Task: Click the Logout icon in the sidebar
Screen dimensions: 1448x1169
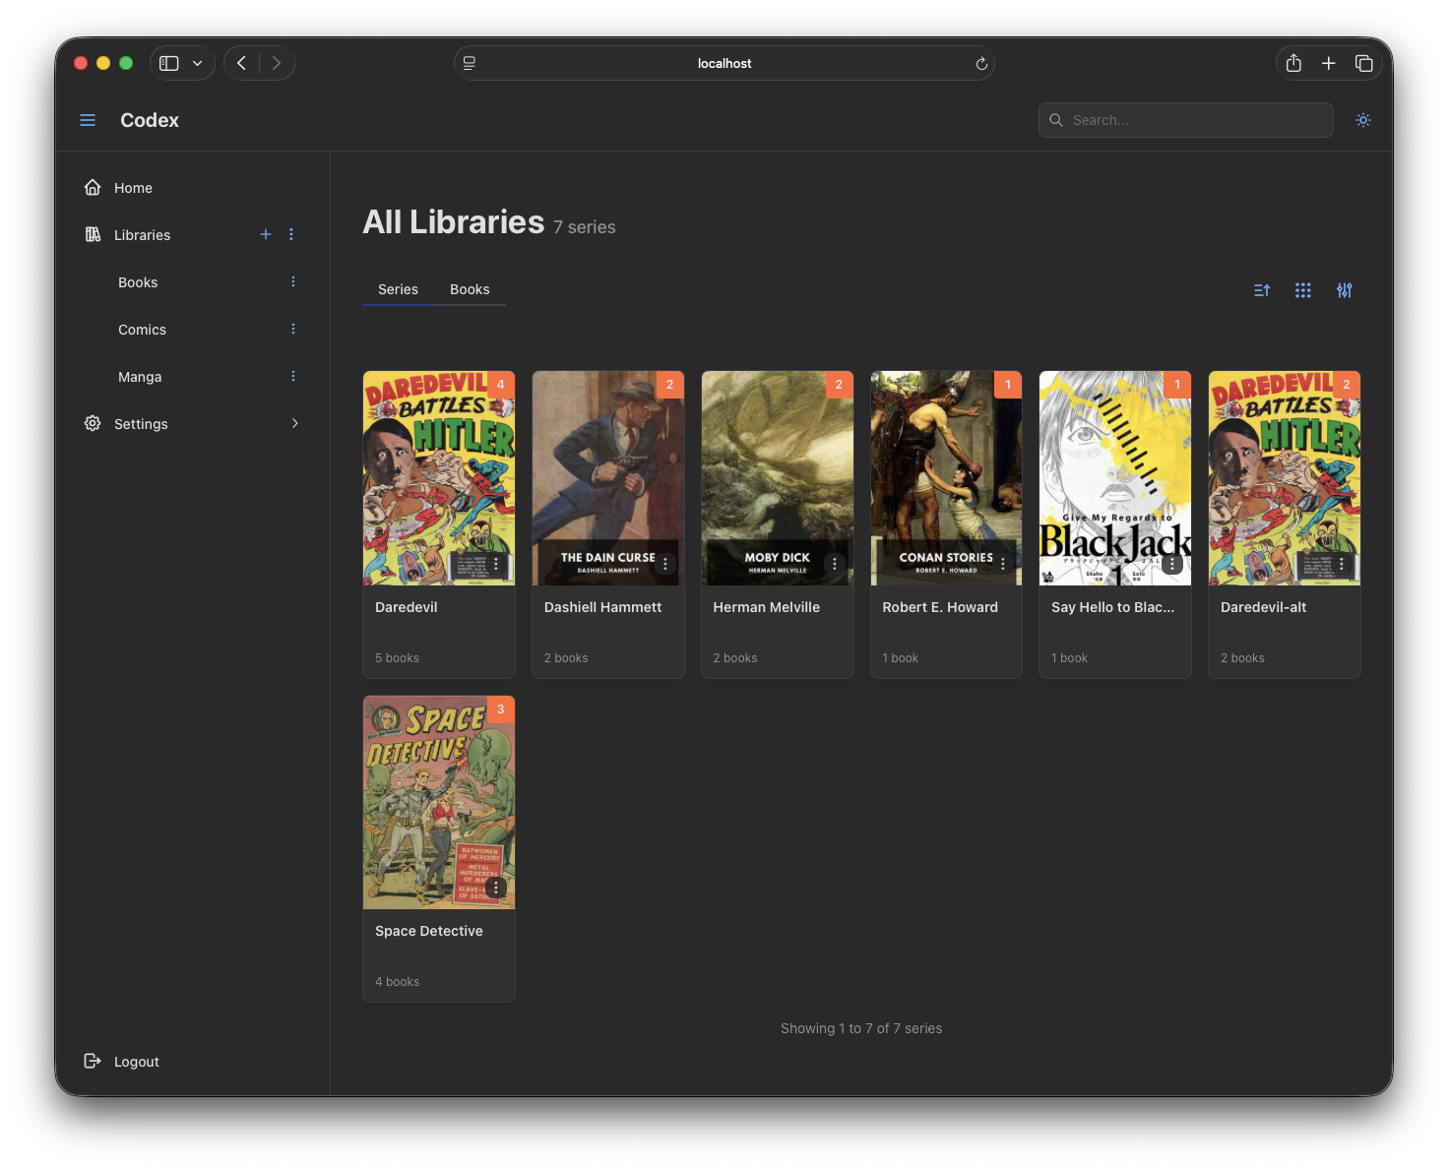Action: (93, 1061)
